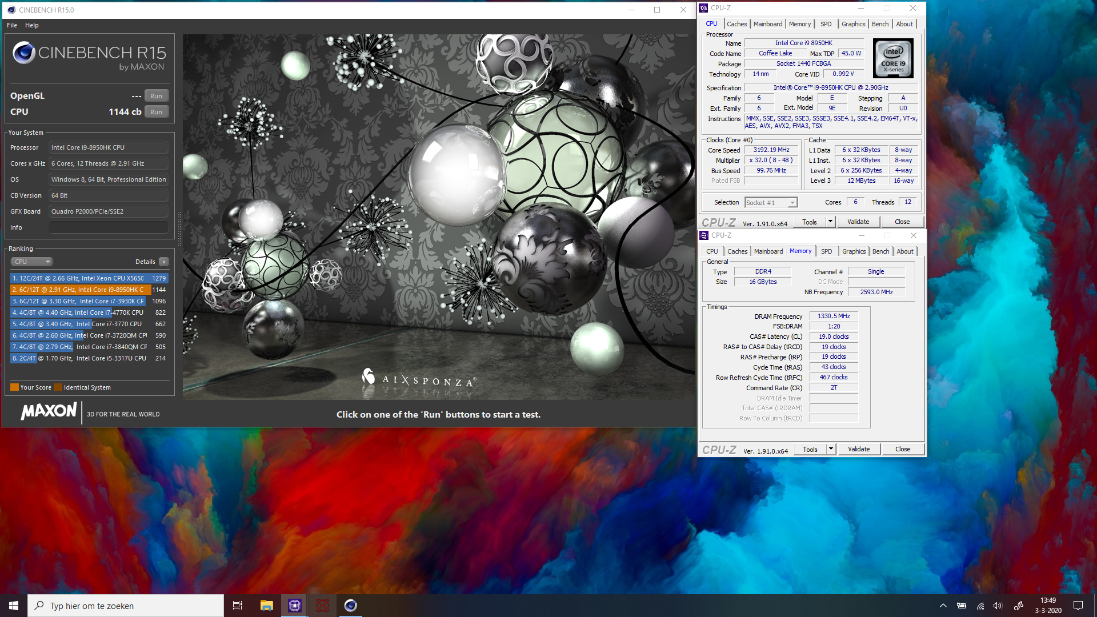Image resolution: width=1097 pixels, height=617 pixels.
Task: Click the DRAM Frequency value 1330.5 MHz
Action: pyautogui.click(x=834, y=316)
